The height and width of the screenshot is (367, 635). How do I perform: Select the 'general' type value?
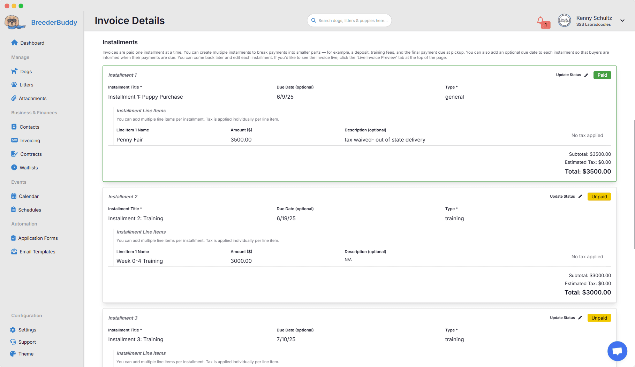pos(454,97)
